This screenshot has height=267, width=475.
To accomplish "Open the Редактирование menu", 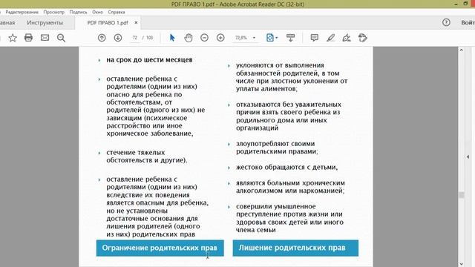I will coord(22,12).
